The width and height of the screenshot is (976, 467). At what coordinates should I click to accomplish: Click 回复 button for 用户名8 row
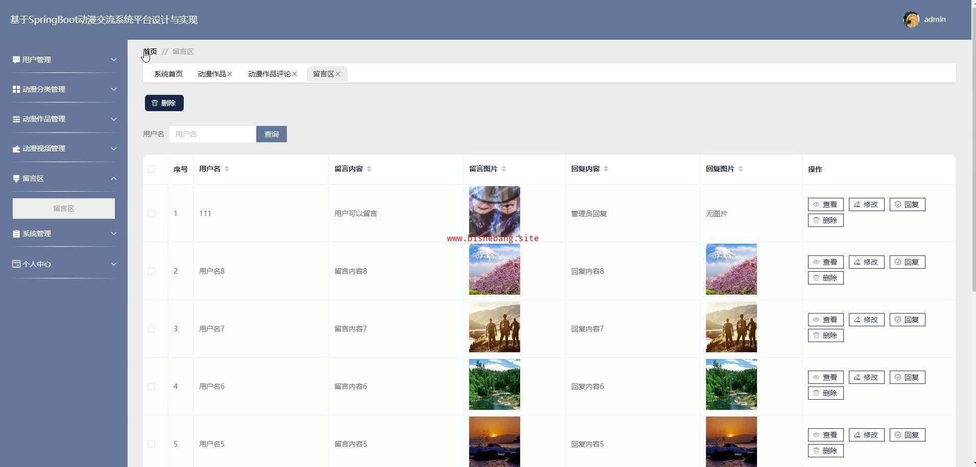point(907,262)
